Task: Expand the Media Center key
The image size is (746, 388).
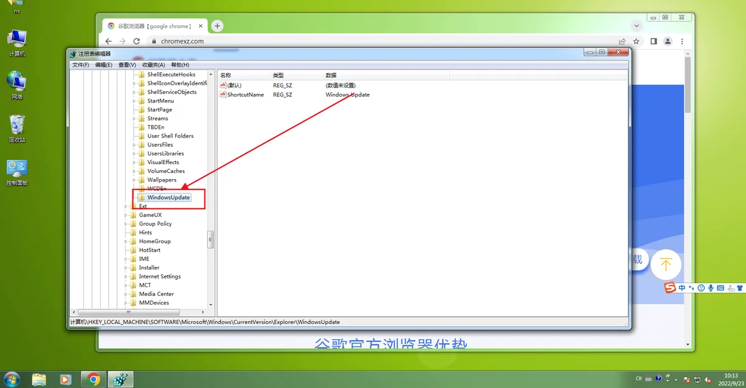Action: (126, 294)
